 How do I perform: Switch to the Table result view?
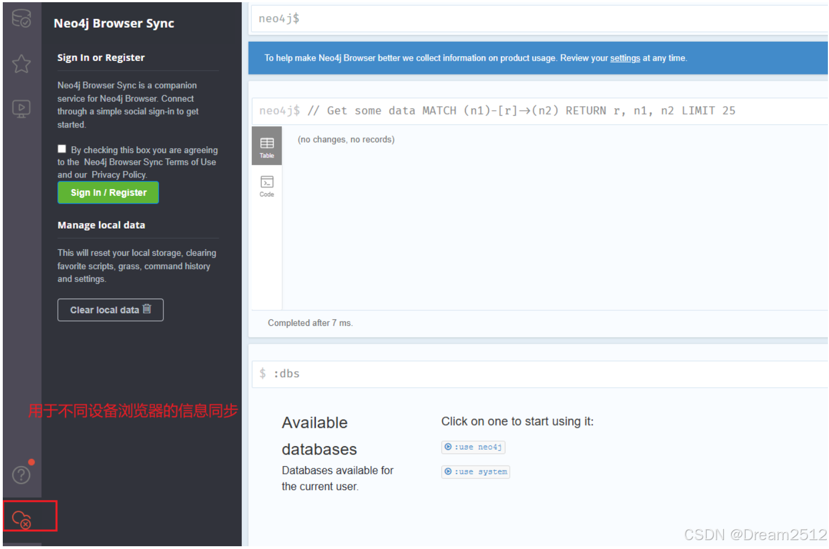coord(267,146)
